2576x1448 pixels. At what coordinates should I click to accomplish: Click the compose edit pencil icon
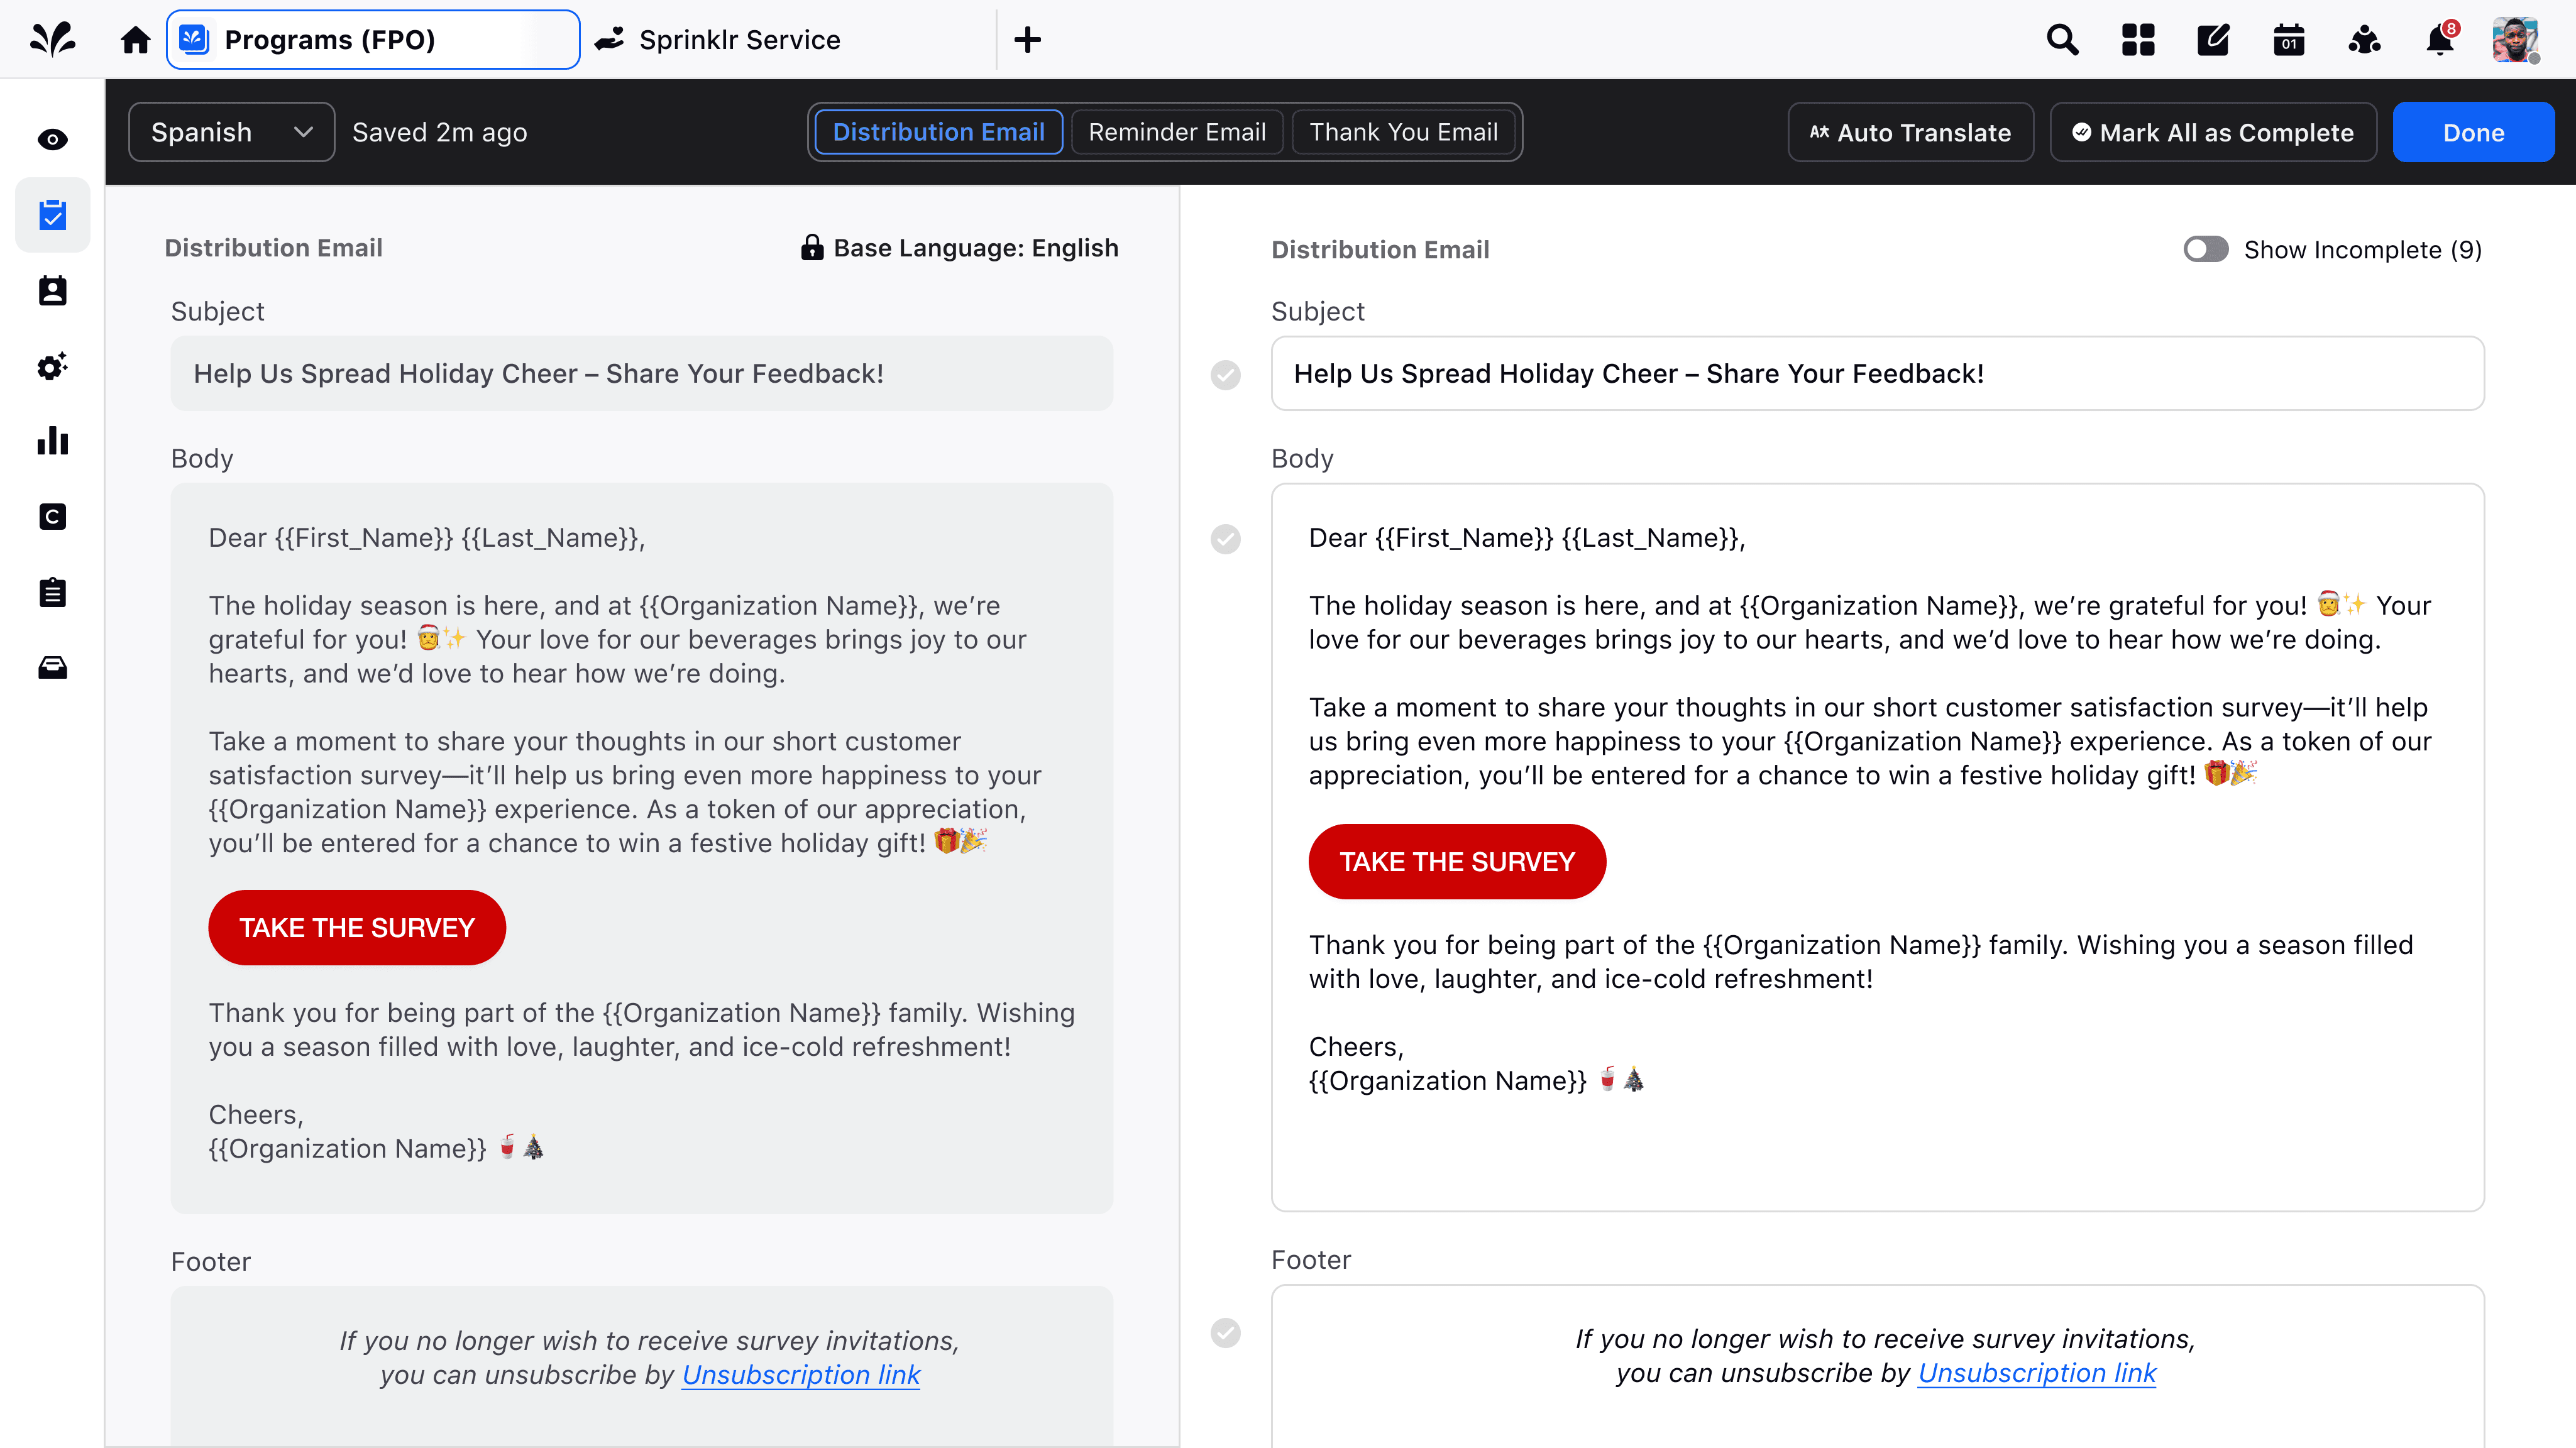coord(2213,40)
